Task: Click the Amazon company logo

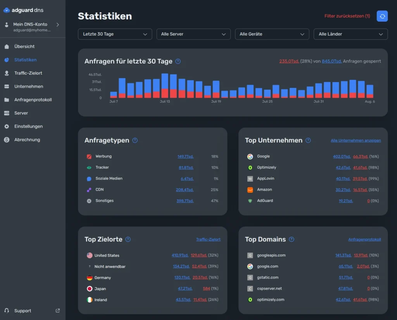Action: coord(250,190)
